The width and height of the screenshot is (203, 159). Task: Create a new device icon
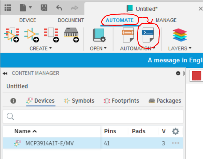point(12,35)
